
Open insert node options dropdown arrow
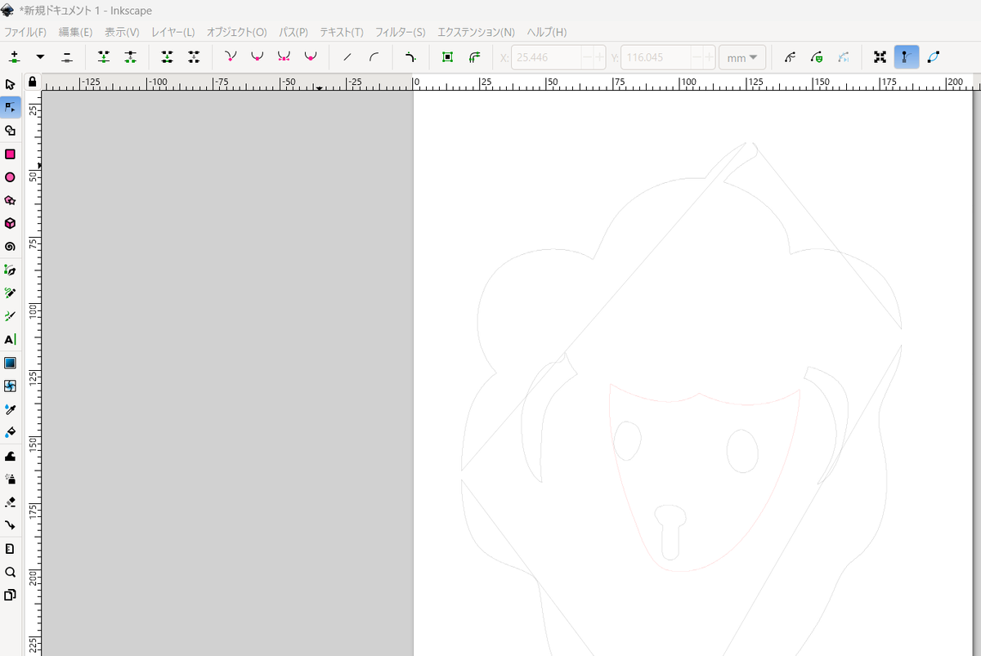point(40,57)
